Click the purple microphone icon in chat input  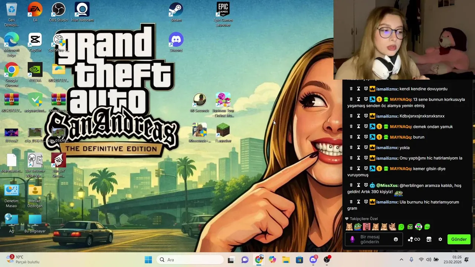(352, 240)
